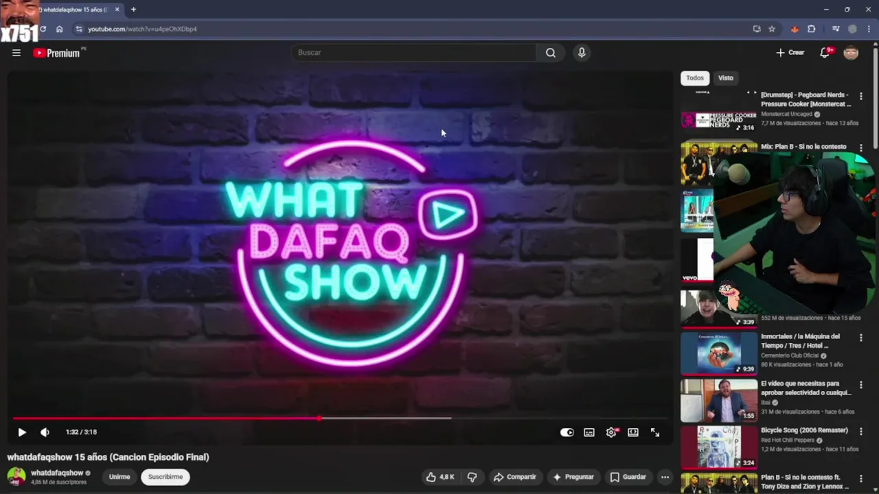Open options for the Ibai video
Screen dimensions: 879x494
860,386
